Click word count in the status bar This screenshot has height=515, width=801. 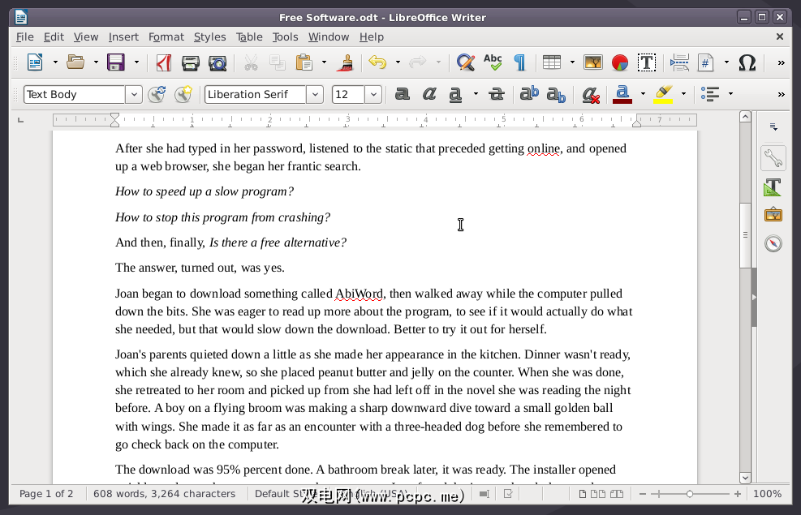point(164,494)
